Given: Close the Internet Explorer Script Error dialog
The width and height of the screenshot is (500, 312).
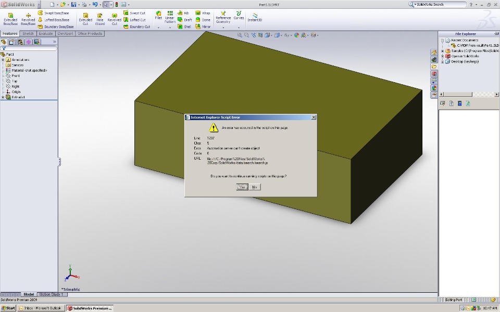Looking at the screenshot, I should click(314, 117).
